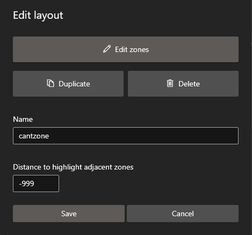This screenshot has width=252, height=235.
Task: Select the distance field showing -999
Action: [x=36, y=183]
